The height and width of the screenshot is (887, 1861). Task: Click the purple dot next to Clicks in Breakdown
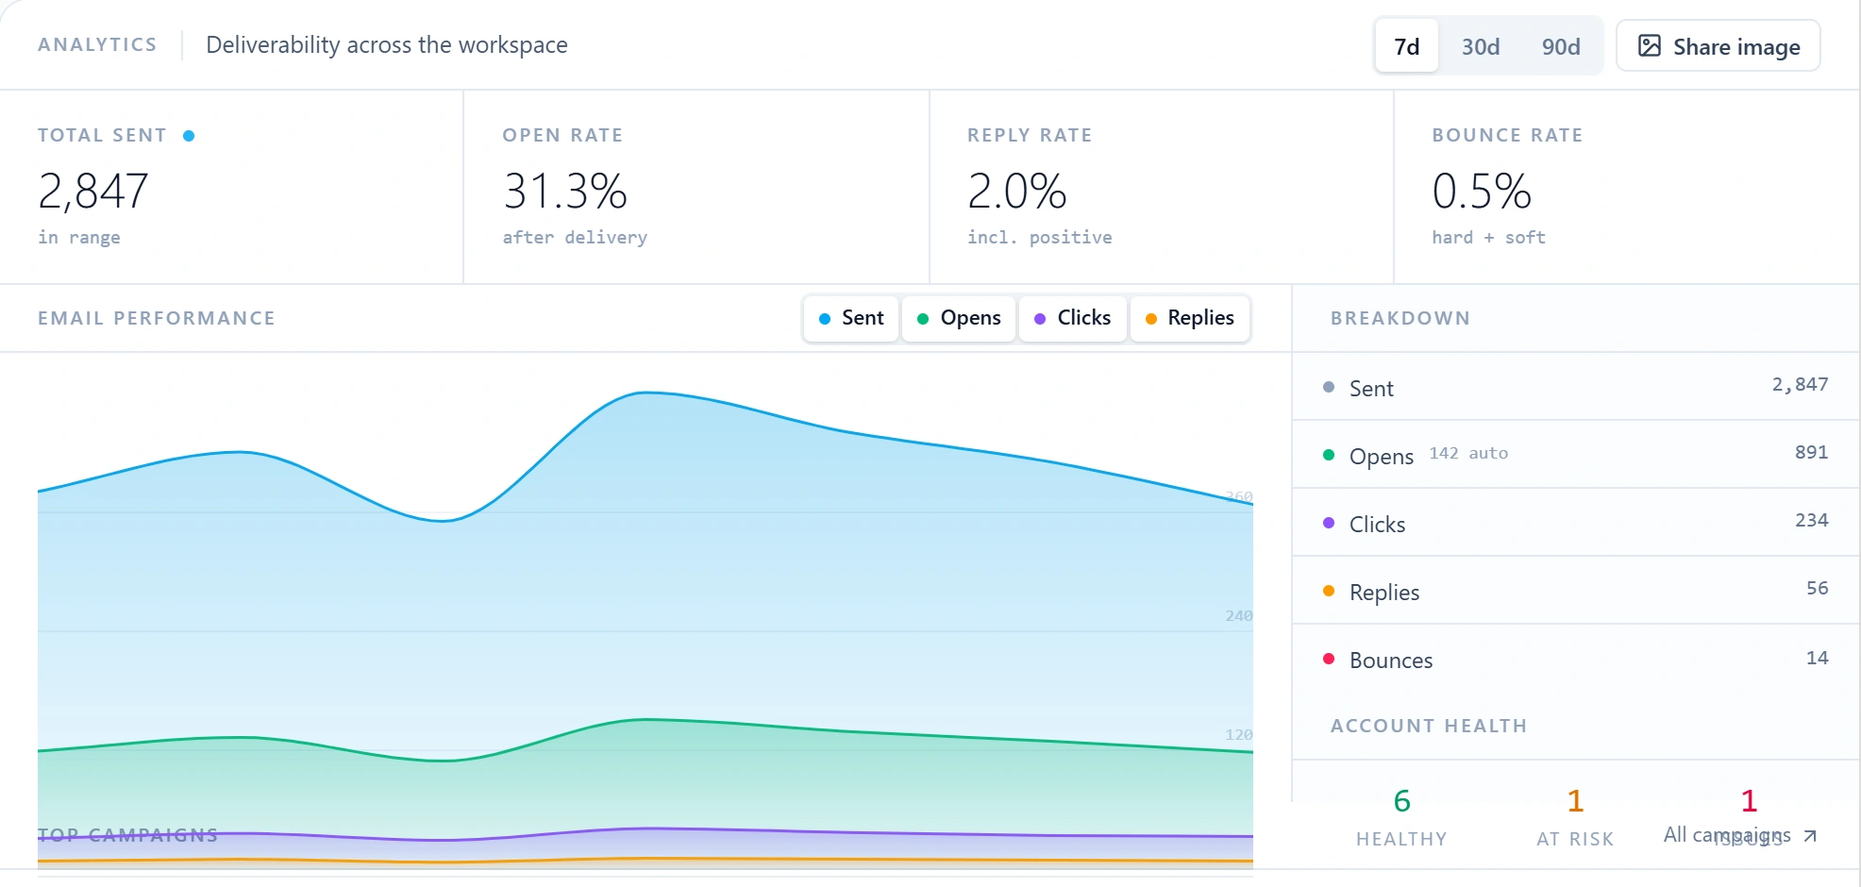coord(1329,523)
